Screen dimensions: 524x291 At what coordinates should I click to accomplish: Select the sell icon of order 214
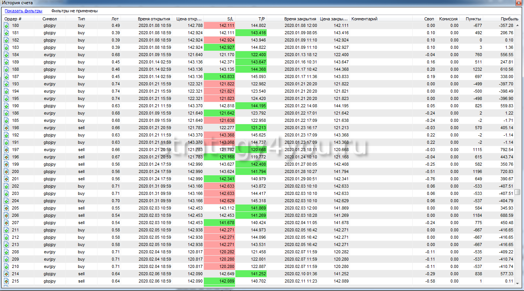tap(7, 274)
